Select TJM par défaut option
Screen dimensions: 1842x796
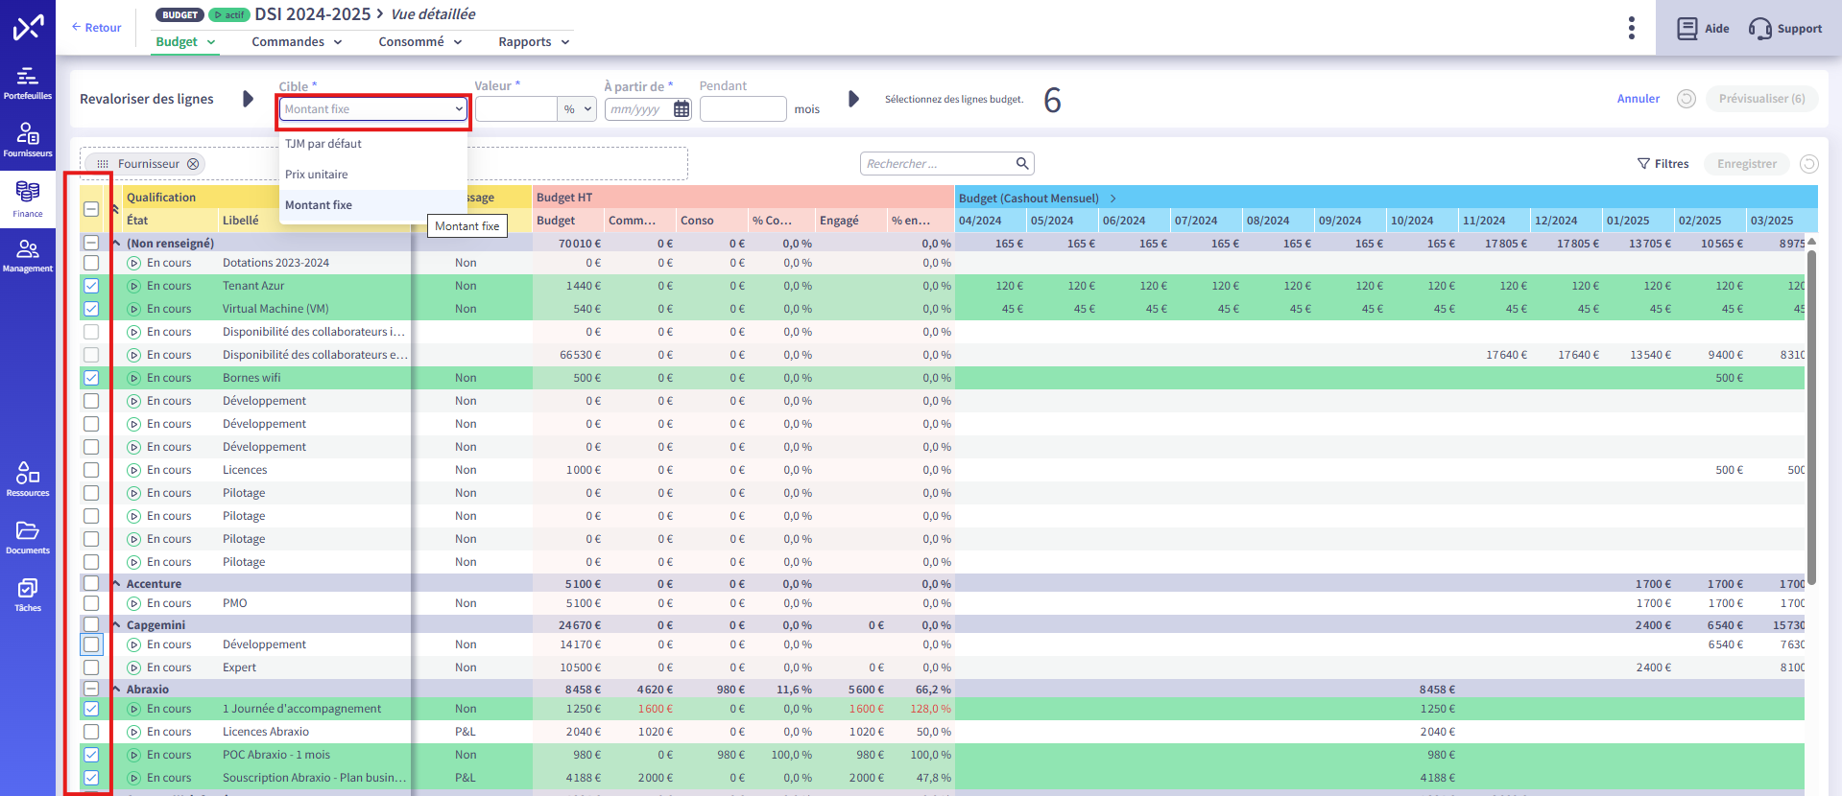[372, 144]
